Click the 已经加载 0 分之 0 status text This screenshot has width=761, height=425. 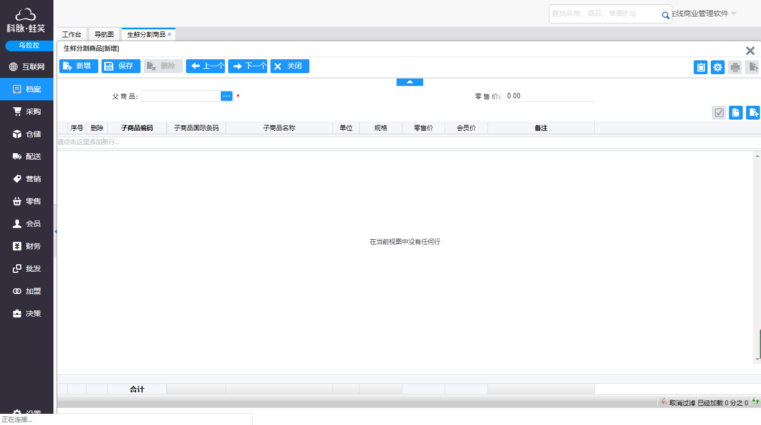[x=723, y=403]
